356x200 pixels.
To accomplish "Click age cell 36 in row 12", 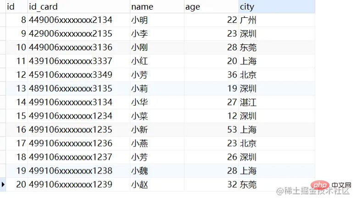I will point(211,75).
